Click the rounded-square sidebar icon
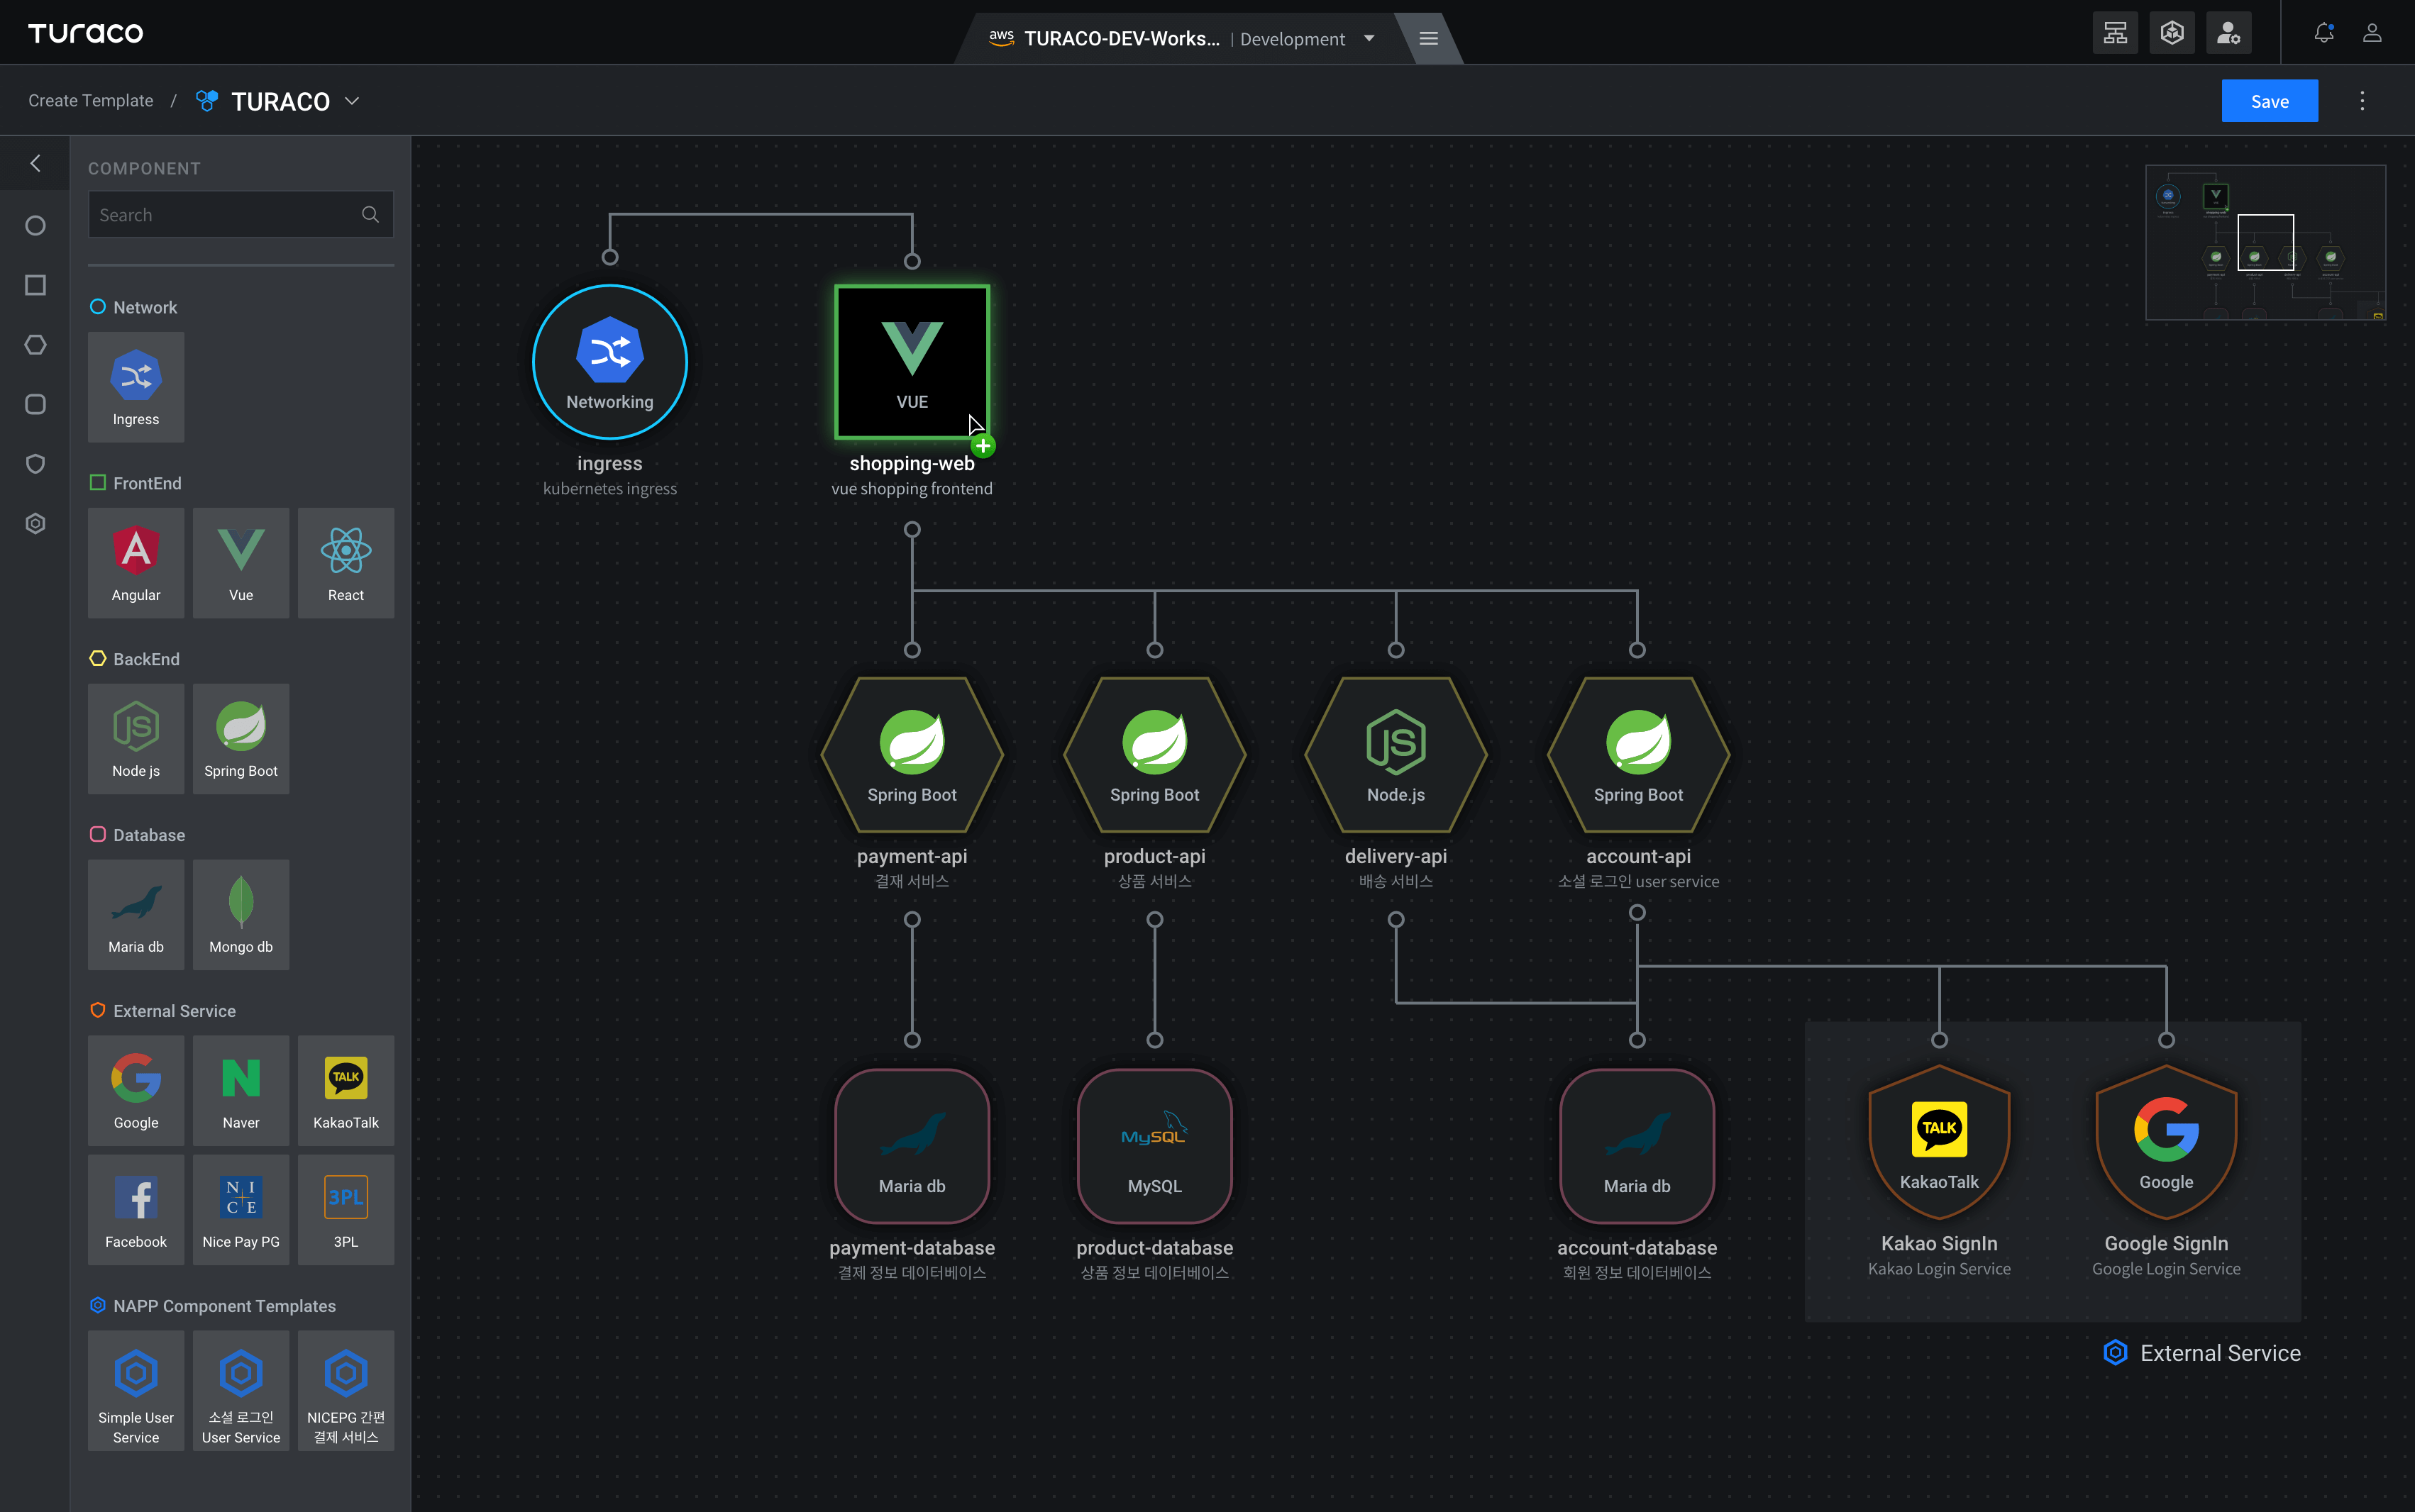The width and height of the screenshot is (2415, 1512). (x=35, y=404)
